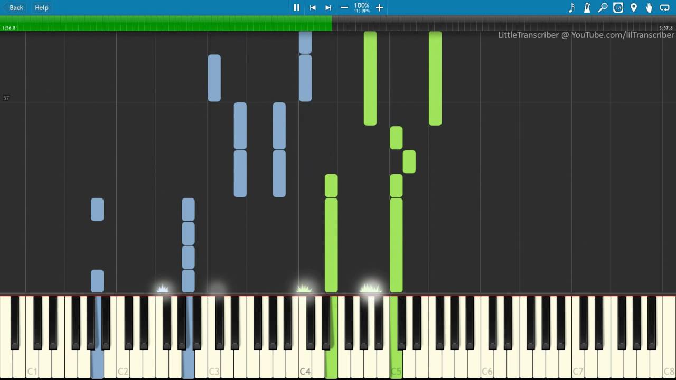Screen dimensions: 676x380
Task: Toggle the metronome icon
Action: [x=587, y=7]
